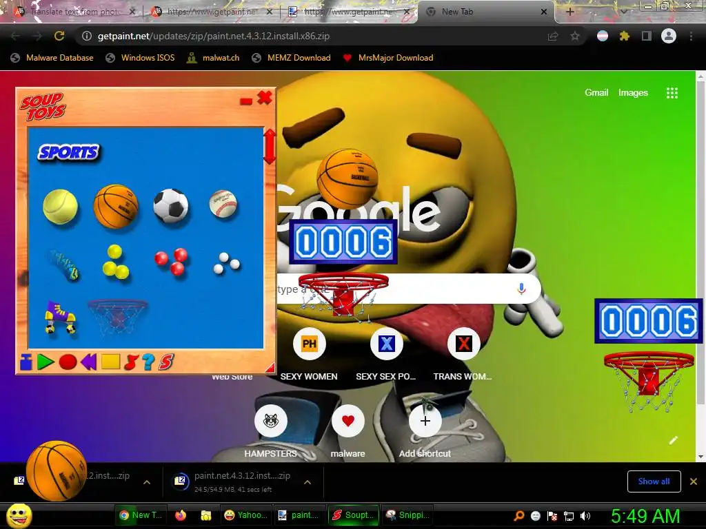706x529 pixels.
Task: Open Malware Database bookmark
Action: (52, 58)
